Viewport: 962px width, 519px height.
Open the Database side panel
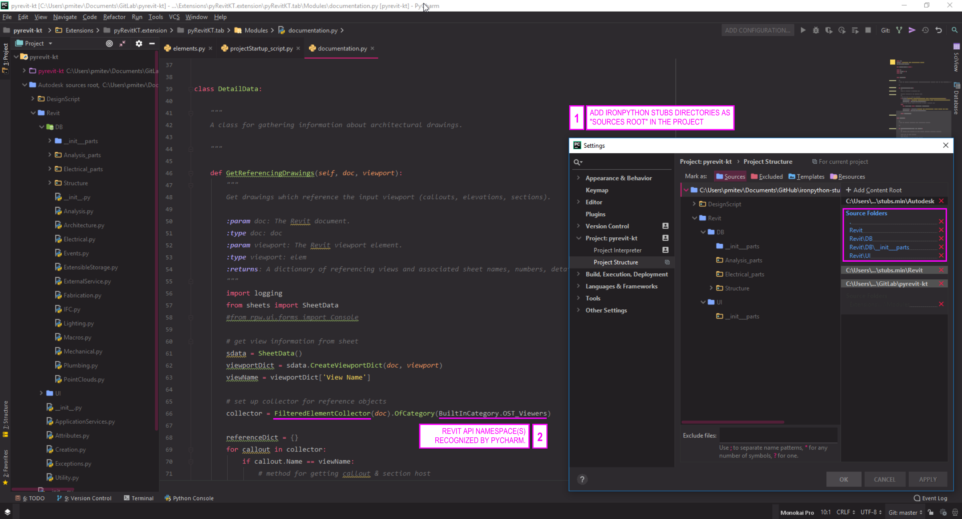tap(957, 98)
